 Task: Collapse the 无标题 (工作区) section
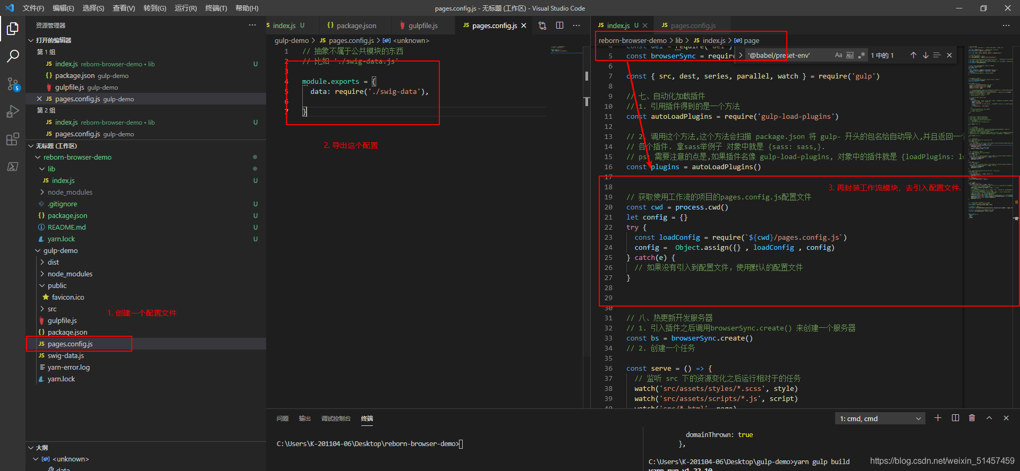(31, 146)
